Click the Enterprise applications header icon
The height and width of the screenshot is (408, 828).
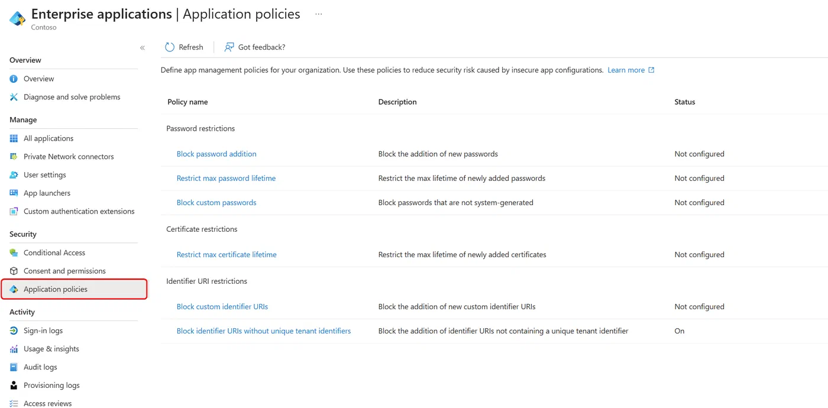(x=17, y=18)
